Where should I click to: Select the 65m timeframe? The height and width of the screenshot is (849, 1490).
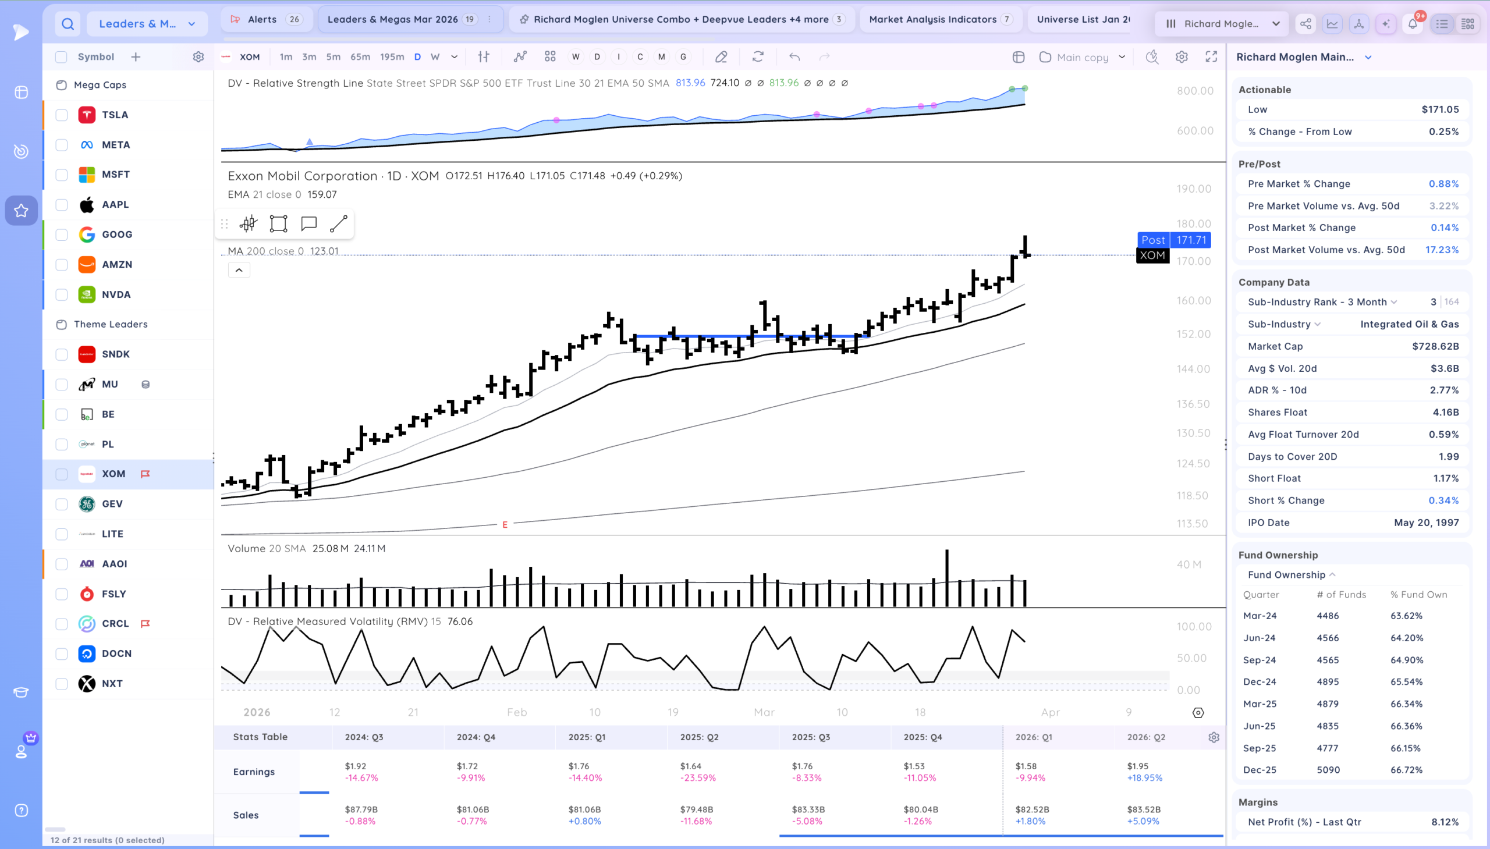(360, 57)
